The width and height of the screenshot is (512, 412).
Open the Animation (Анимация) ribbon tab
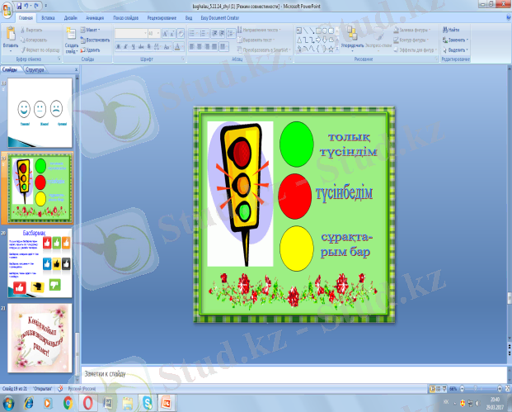click(94, 16)
